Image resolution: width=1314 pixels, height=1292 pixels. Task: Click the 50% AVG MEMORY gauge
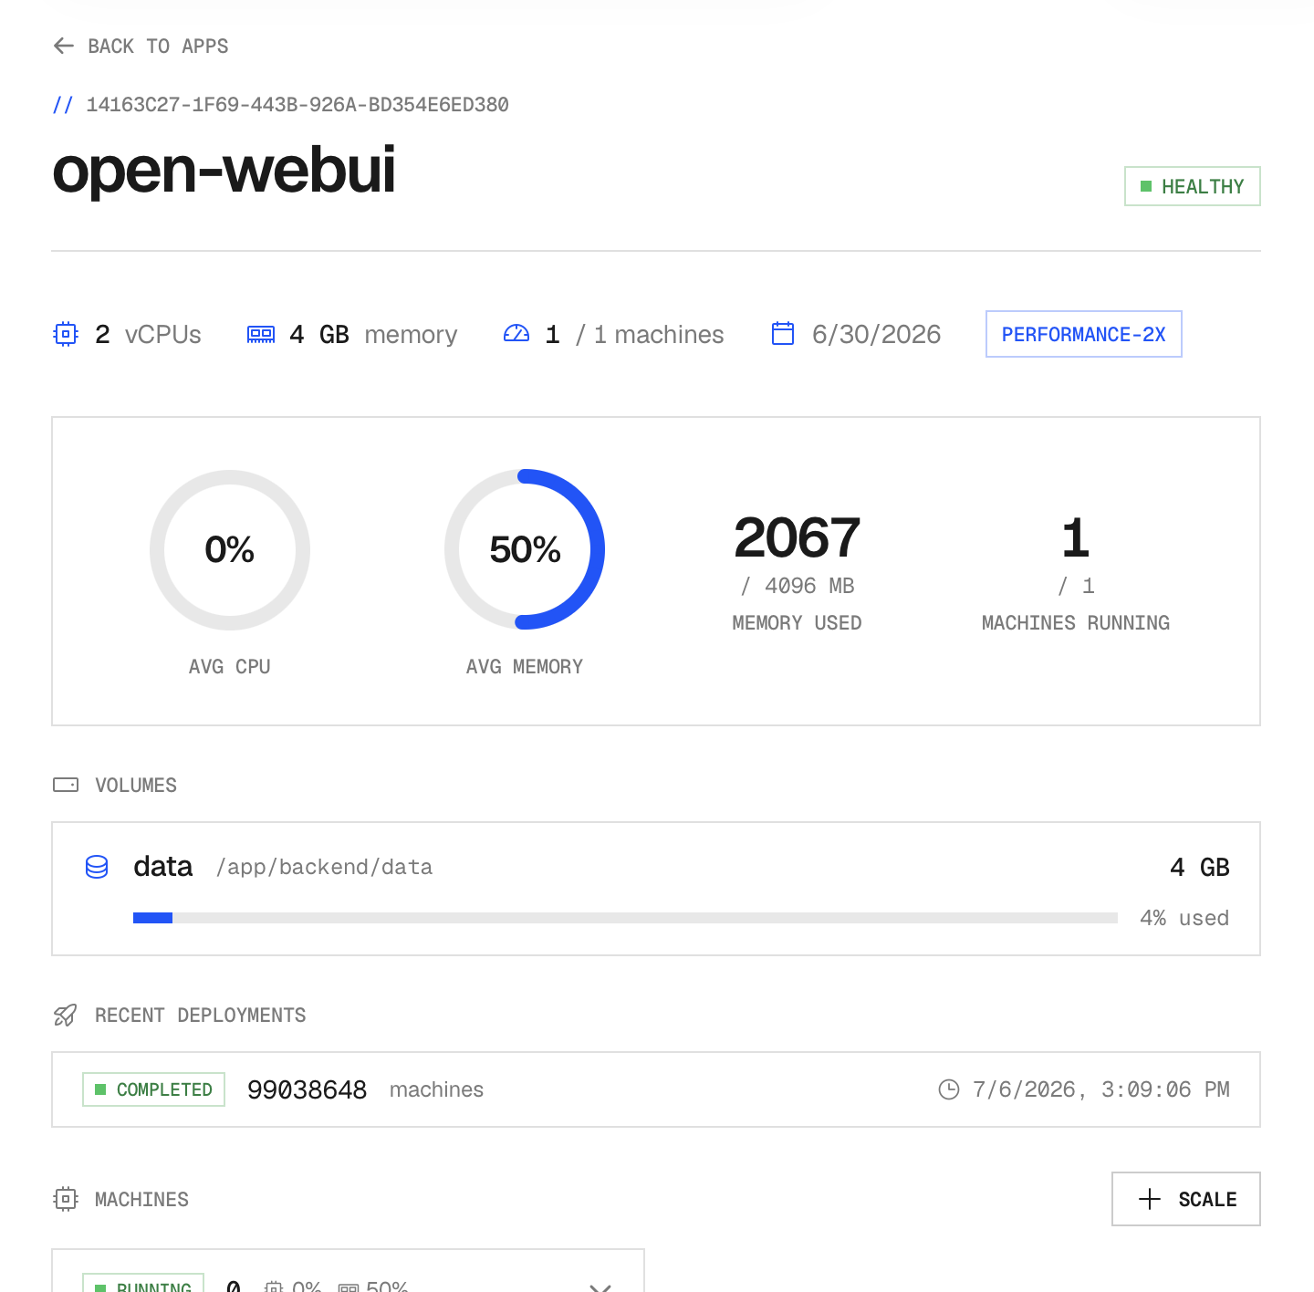point(525,549)
